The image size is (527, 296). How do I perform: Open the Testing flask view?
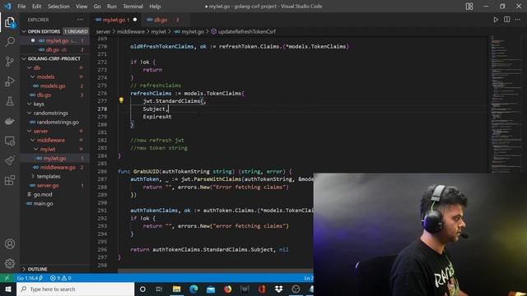tap(10, 101)
